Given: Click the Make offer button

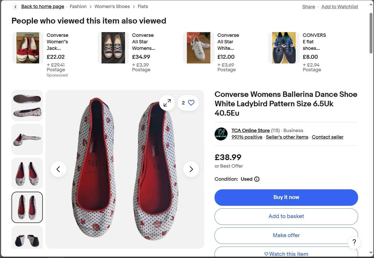Looking at the screenshot, I should pos(286,235).
